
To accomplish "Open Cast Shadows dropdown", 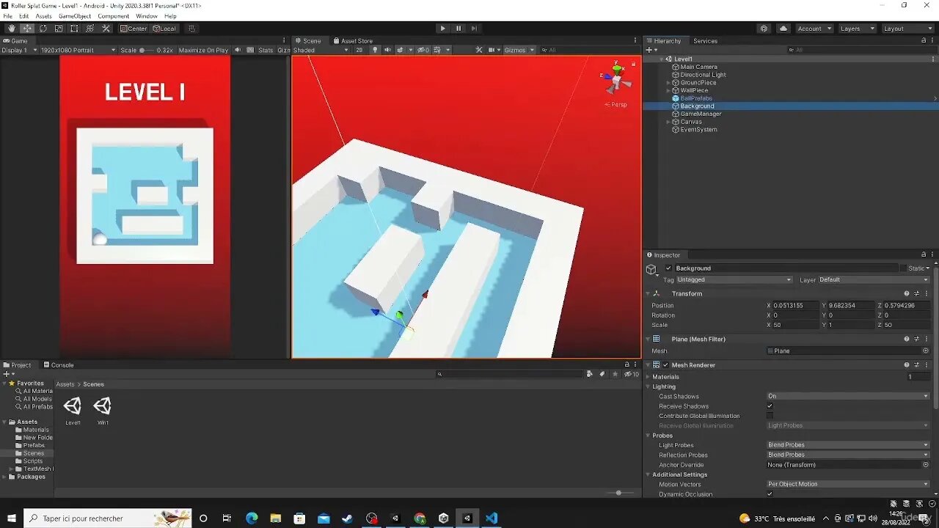I will tap(848, 396).
